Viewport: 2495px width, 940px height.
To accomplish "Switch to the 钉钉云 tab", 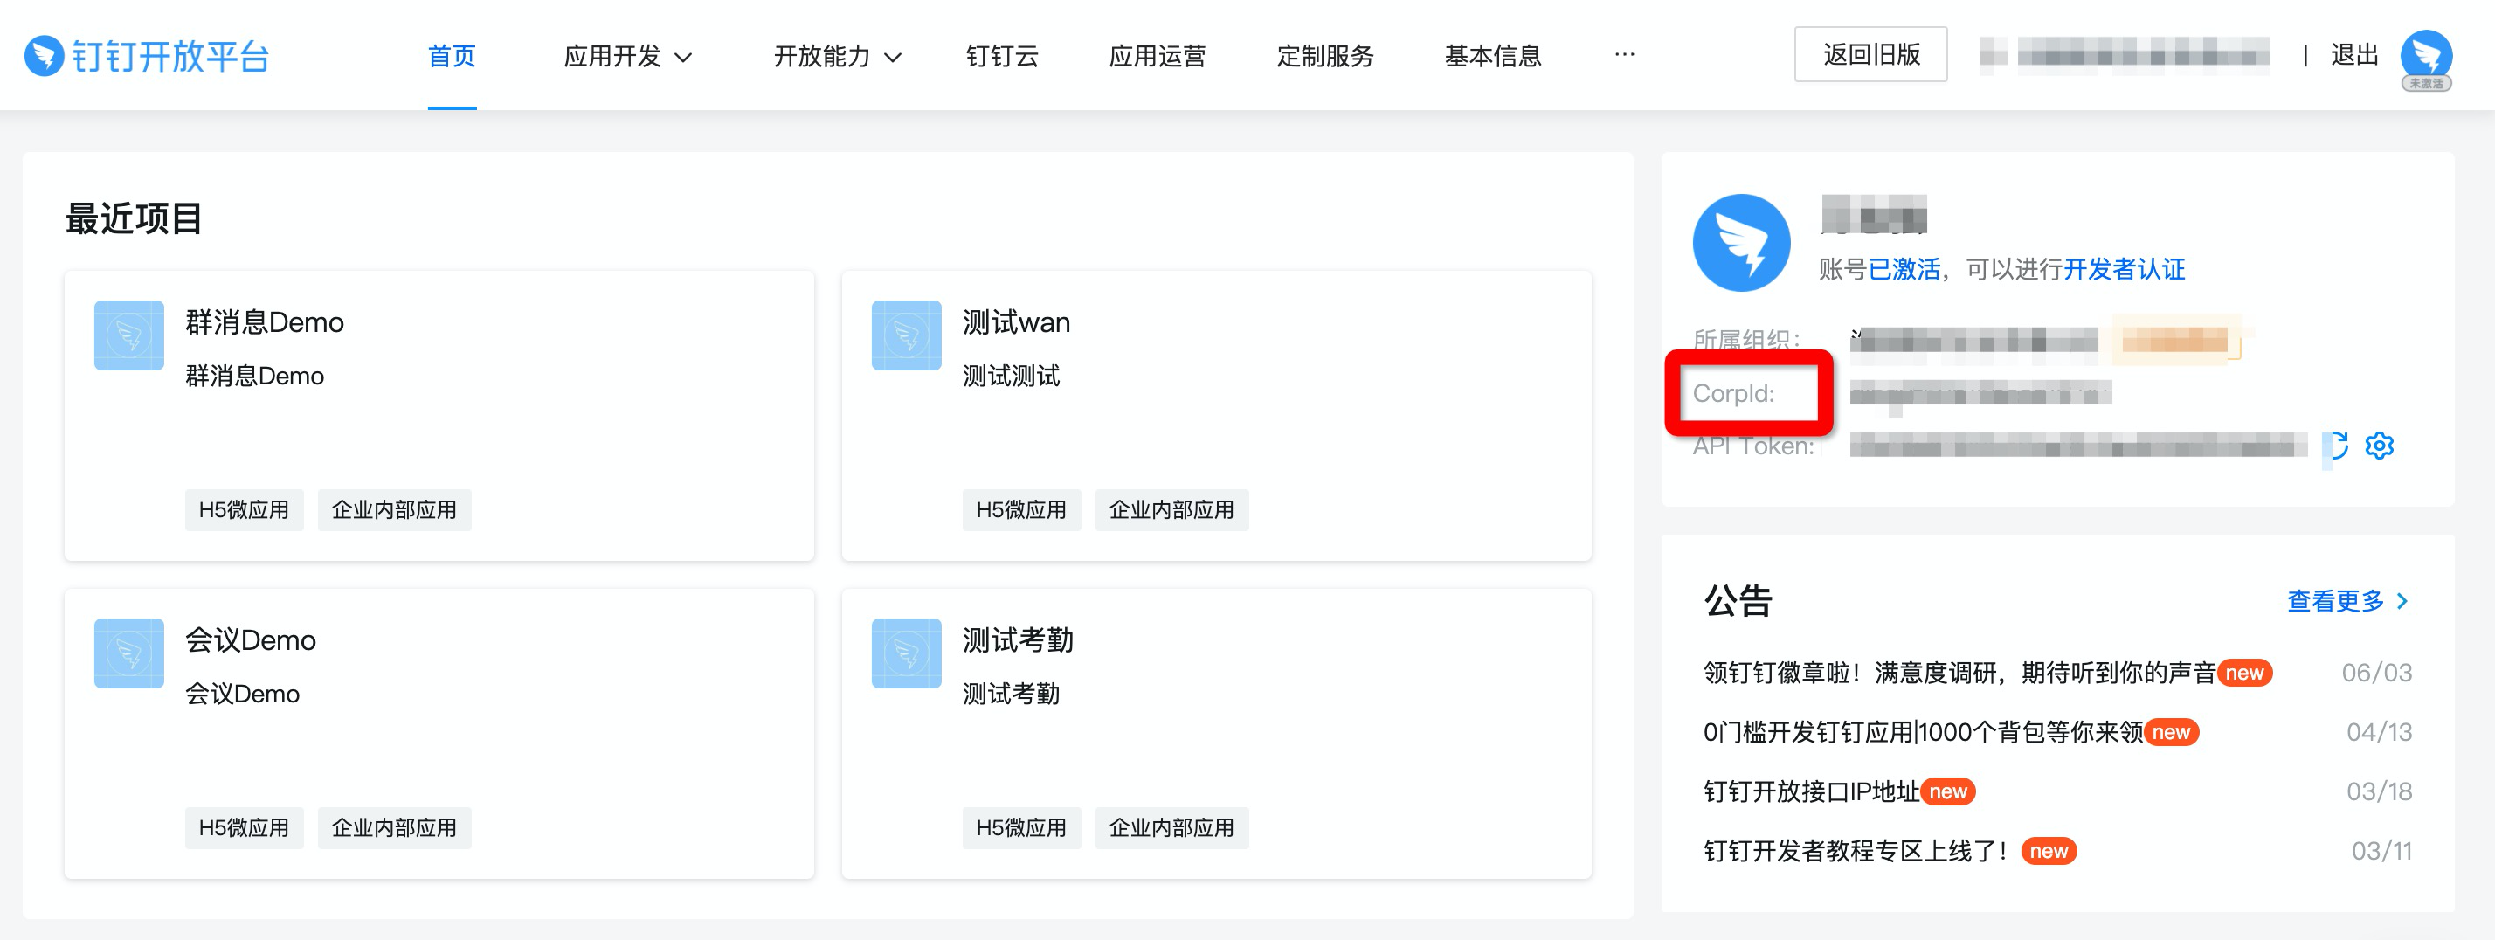I will (1003, 56).
